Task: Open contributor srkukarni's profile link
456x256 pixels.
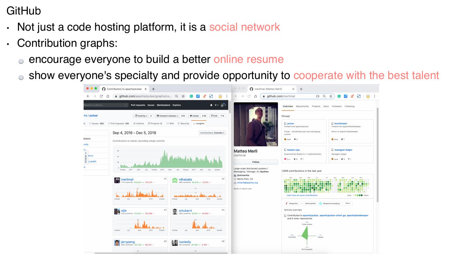Action: 185,210
